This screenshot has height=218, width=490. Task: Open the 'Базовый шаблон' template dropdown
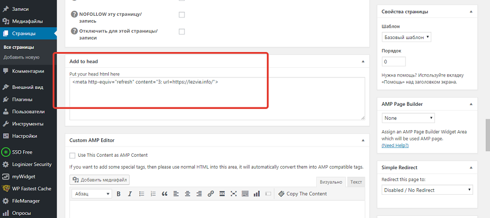(407, 37)
